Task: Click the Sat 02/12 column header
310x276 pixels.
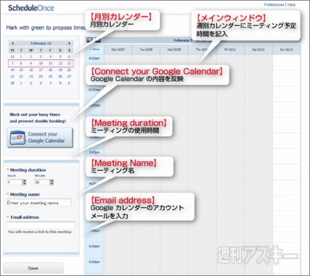Action: pos(258,50)
